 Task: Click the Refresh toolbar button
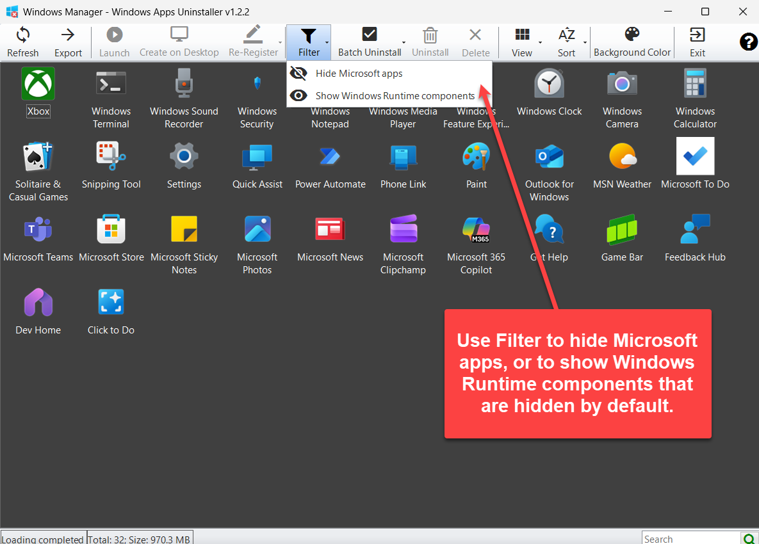click(x=23, y=42)
